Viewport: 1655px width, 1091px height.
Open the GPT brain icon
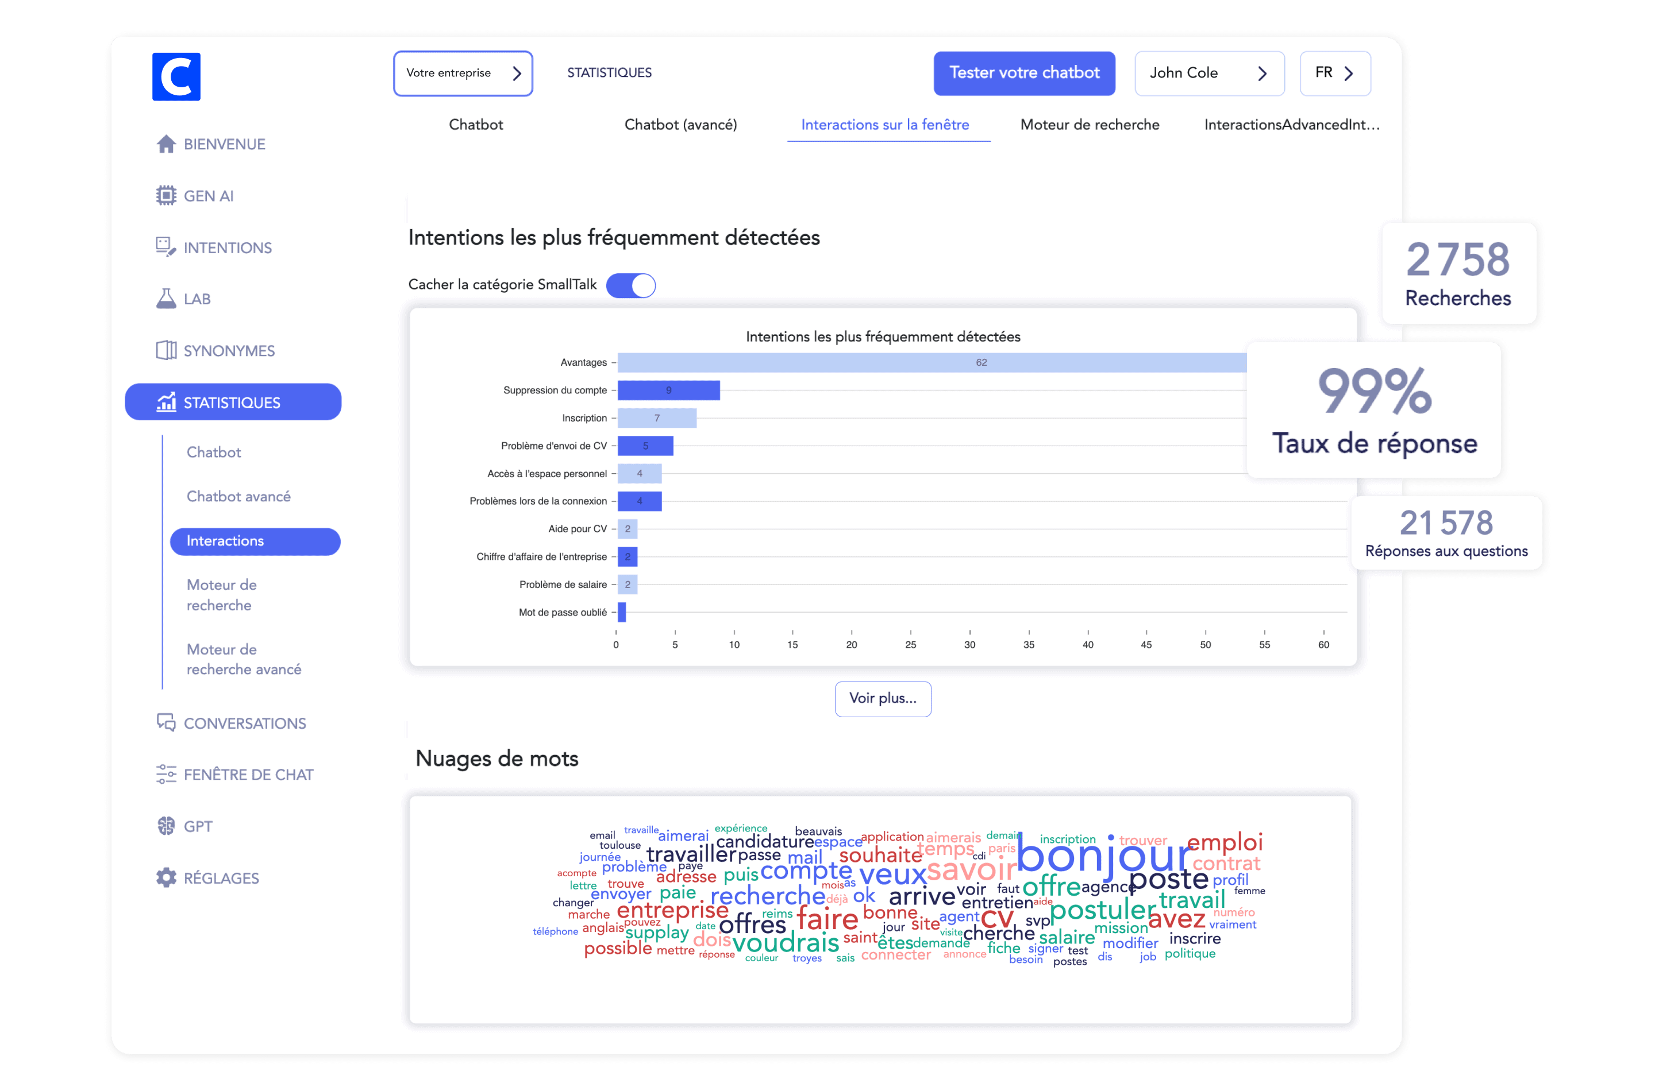(x=165, y=826)
